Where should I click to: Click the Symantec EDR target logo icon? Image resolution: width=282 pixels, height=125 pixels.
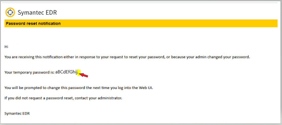point(10,12)
